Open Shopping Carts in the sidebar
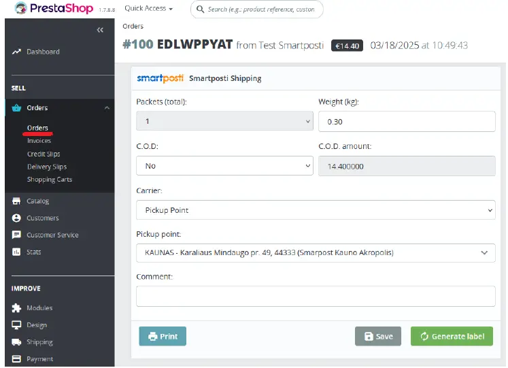508x368 pixels. (50, 180)
